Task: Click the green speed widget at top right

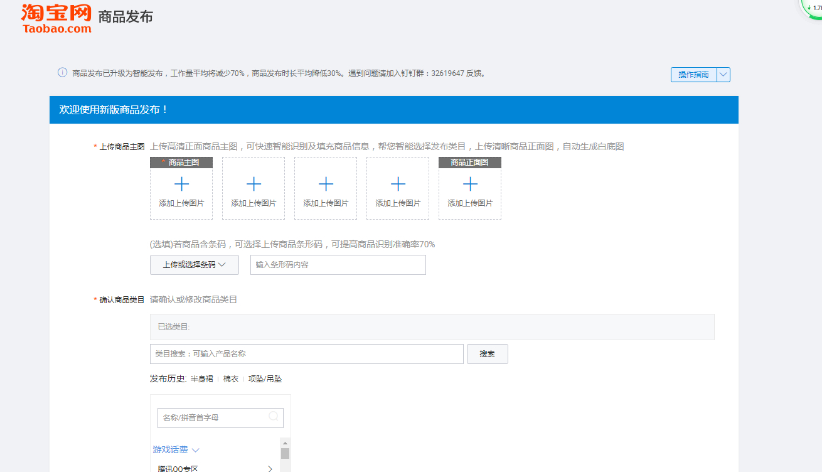Action: (x=813, y=9)
